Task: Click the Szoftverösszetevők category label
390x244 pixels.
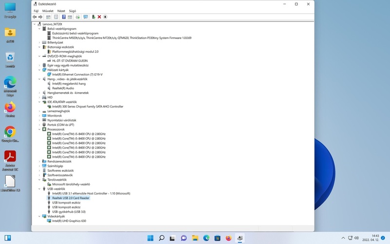Action: point(60,175)
